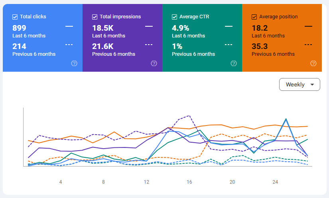This screenshot has height=198, width=329.
Task: Click the 21.6K previous impressions value
Action: coord(103,46)
